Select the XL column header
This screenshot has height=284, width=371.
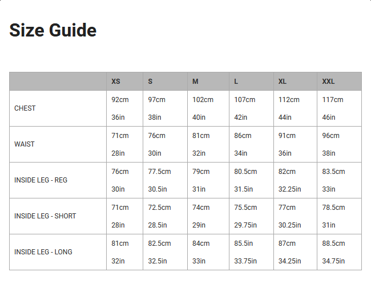(283, 82)
